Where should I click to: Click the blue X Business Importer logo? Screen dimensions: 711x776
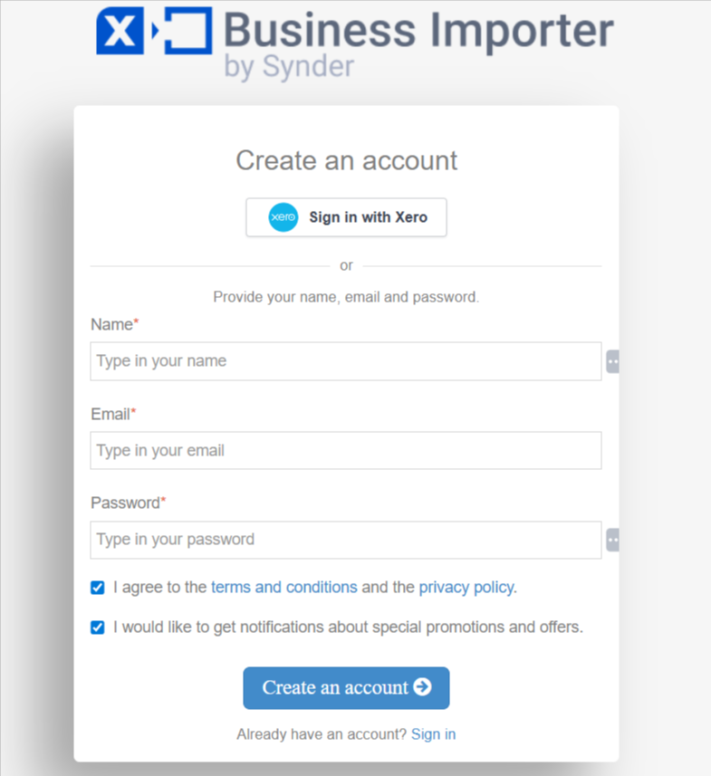click(x=154, y=32)
